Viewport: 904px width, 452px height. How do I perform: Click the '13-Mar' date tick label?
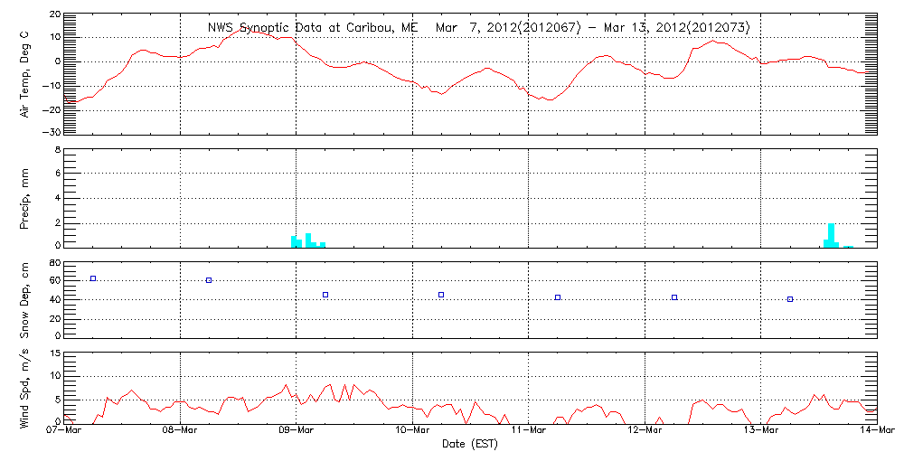coord(761,431)
